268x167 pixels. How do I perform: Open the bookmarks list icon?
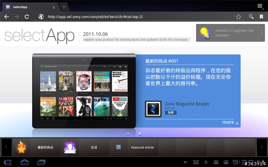[261, 17]
